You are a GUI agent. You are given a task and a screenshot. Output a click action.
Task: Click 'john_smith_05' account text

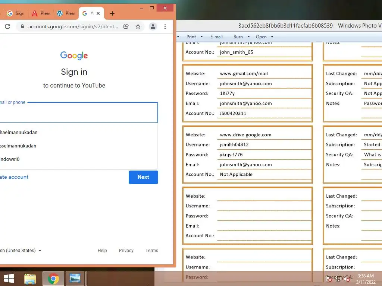tap(237, 52)
